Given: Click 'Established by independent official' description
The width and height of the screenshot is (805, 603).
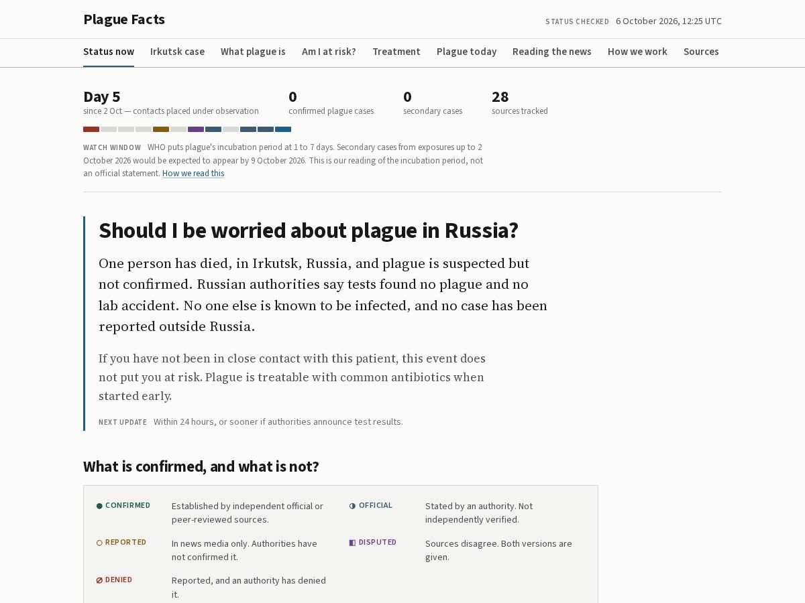Looking at the screenshot, I should (248, 513).
